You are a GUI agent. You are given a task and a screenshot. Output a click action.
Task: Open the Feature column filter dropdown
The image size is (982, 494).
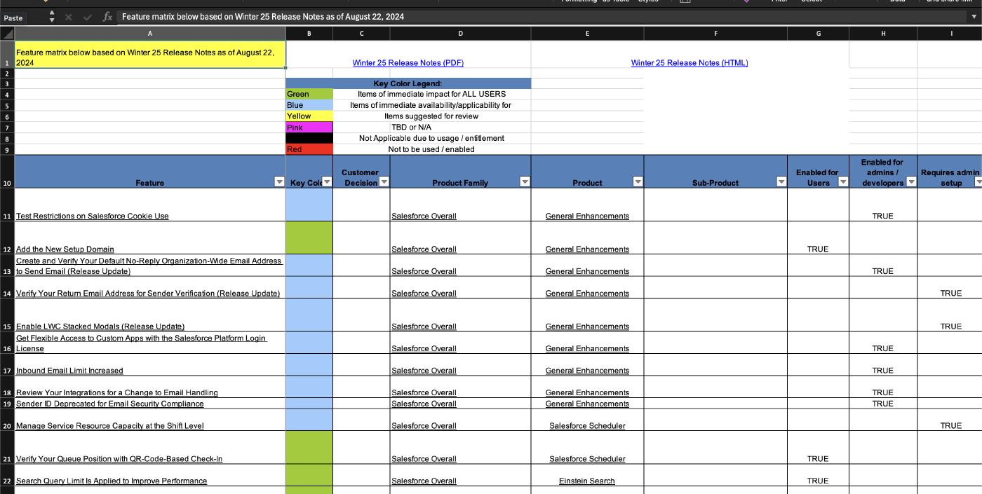[279, 182]
